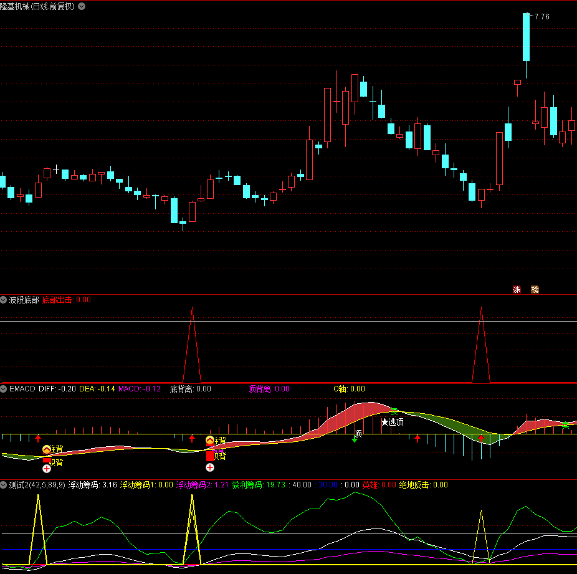Select the 7.76 high price label
The height and width of the screenshot is (574, 577).
coord(541,17)
